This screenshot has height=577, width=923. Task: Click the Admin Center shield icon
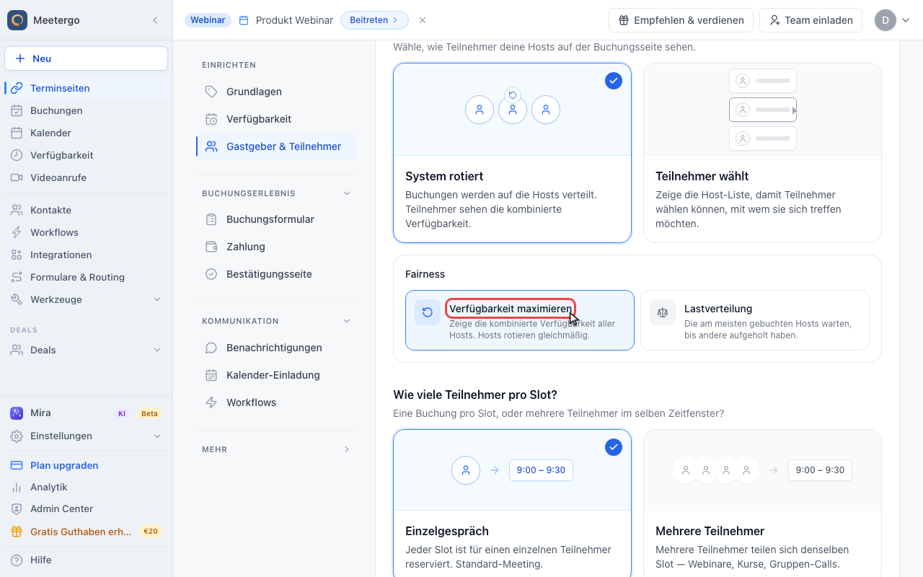click(17, 508)
